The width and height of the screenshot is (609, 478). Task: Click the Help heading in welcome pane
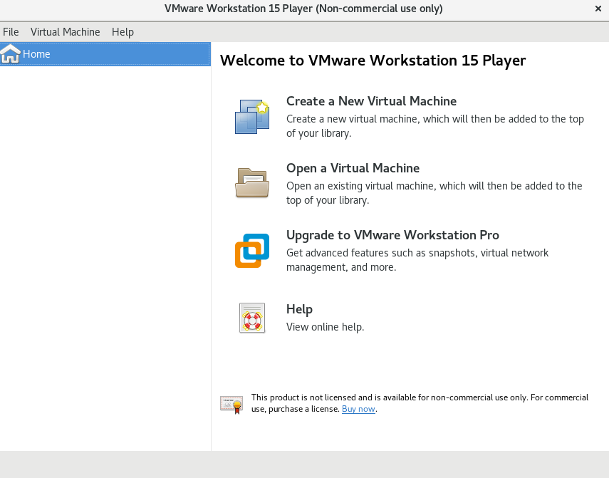click(299, 309)
